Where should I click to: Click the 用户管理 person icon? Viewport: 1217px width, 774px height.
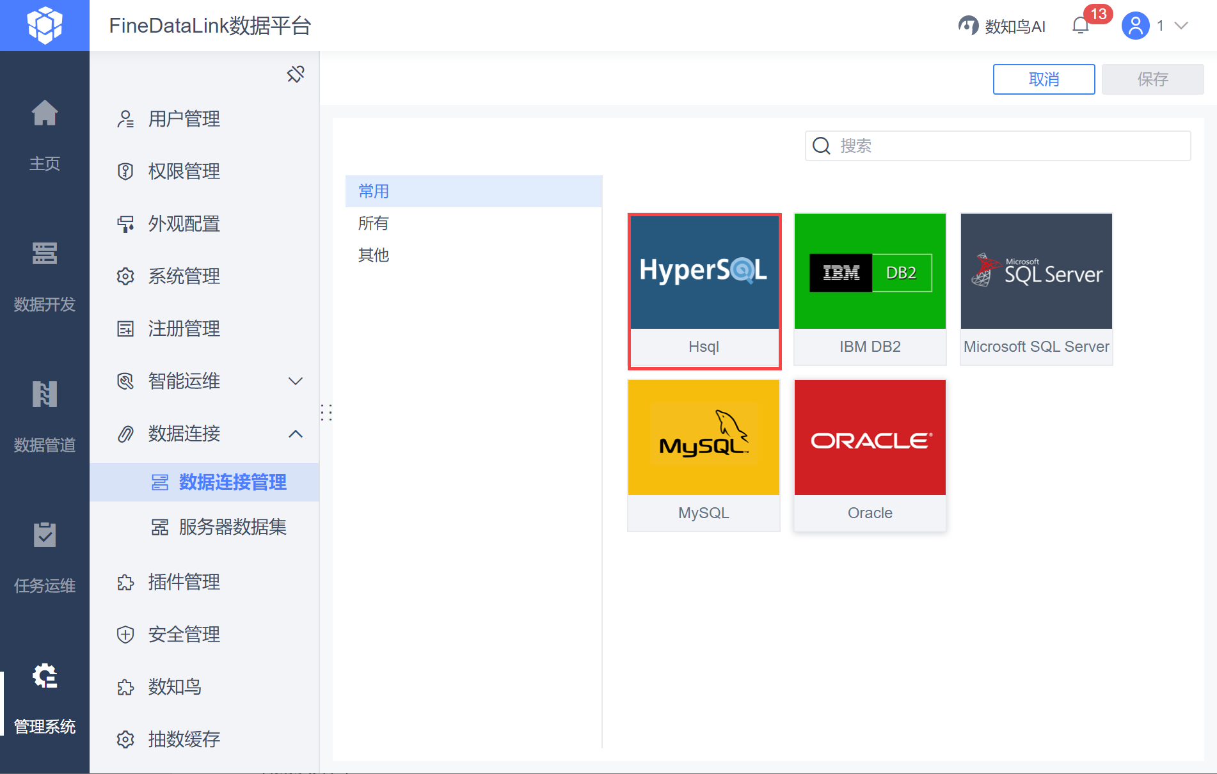[x=125, y=119]
